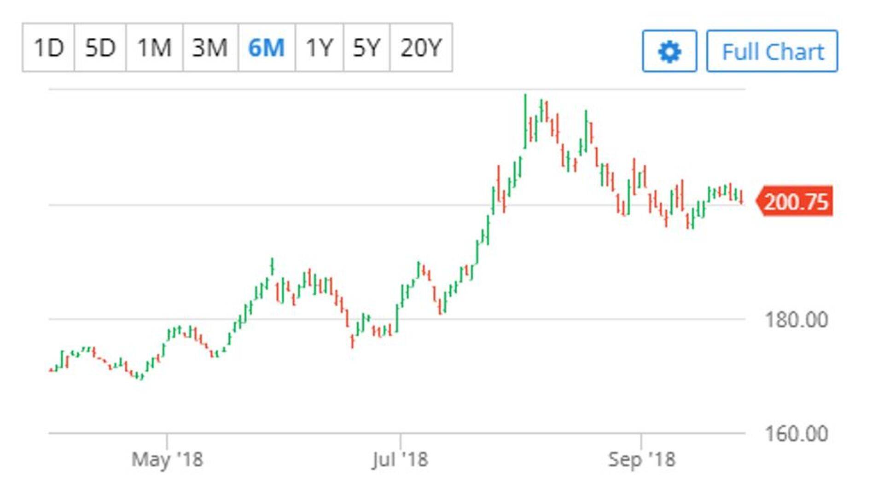884x494 pixels.
Task: Select the 5Y range tab
Action: pos(366,47)
